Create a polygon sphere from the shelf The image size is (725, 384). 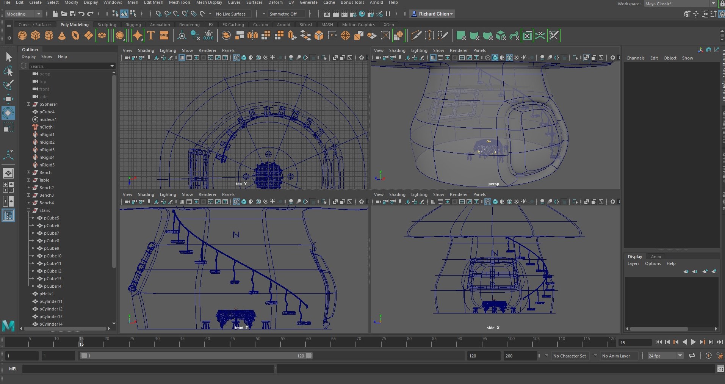point(22,36)
